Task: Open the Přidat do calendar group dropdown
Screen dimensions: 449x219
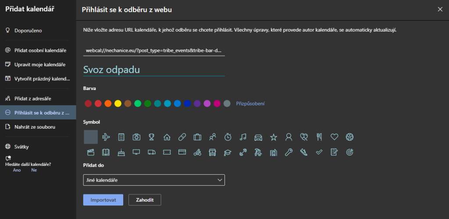Action: click(x=154, y=180)
